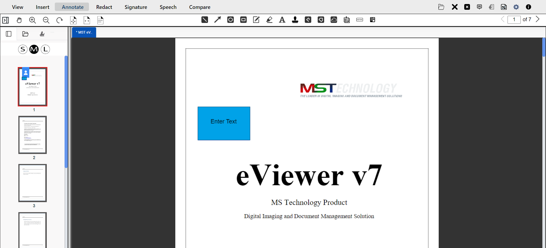Open sidebar folder documents tab
546x248 pixels.
pyautogui.click(x=25, y=34)
